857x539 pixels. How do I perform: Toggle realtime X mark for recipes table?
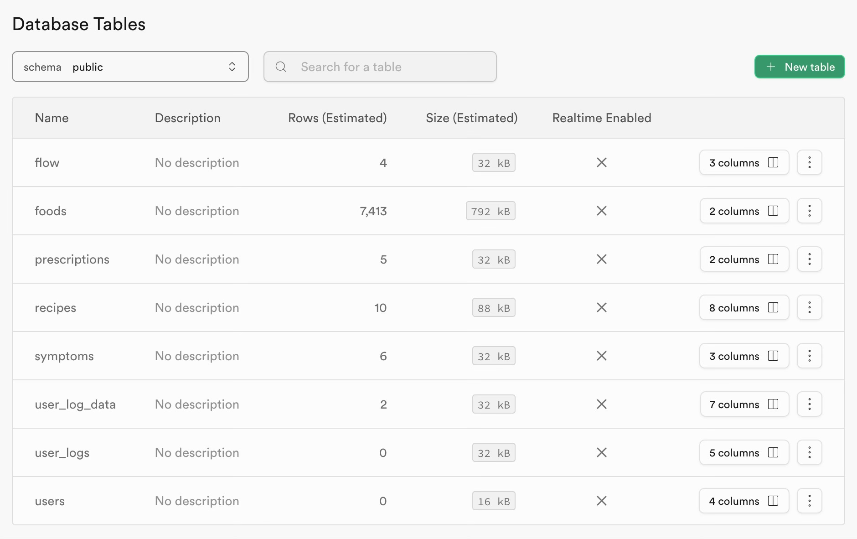(602, 307)
